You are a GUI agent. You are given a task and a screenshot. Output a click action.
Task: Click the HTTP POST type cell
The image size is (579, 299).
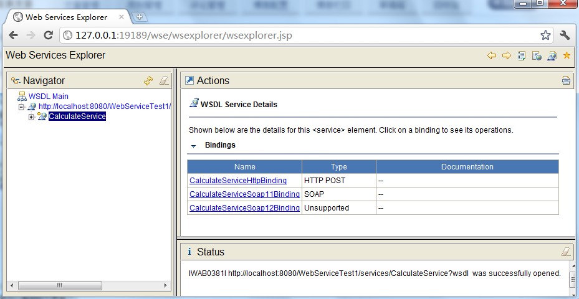tap(339, 181)
